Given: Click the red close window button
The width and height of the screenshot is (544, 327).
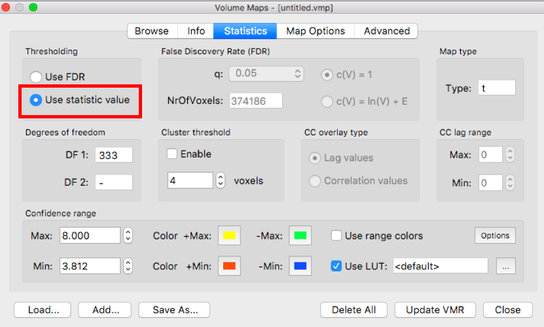Looking at the screenshot, I should 5,7.
